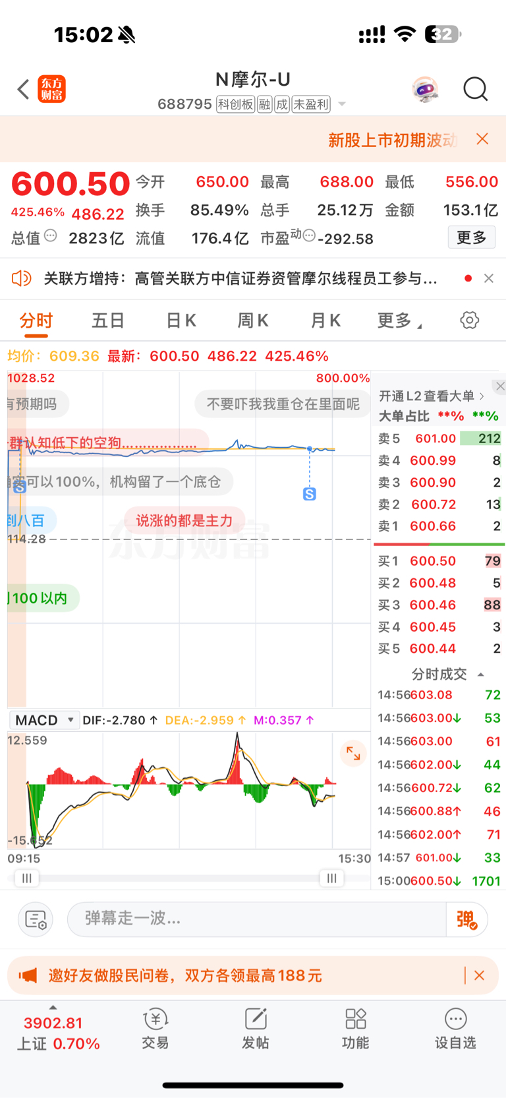Expand the MACD chart to fullscreen
The width and height of the screenshot is (506, 1098).
[353, 754]
